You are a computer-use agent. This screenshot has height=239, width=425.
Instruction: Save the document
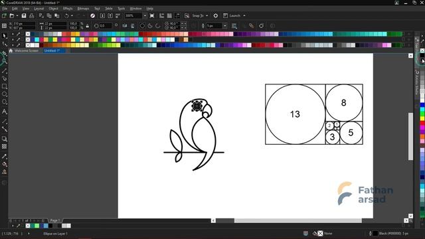(24, 16)
